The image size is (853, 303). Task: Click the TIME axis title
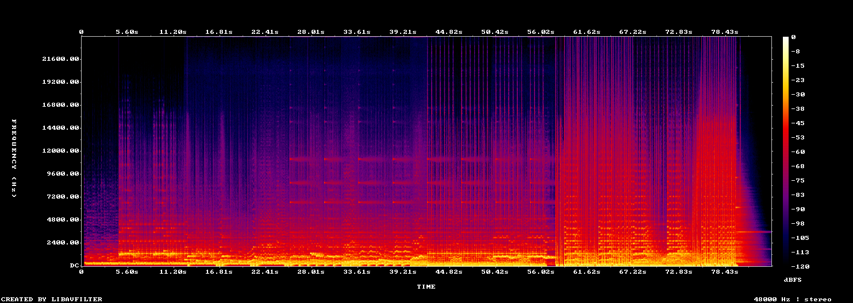pyautogui.click(x=426, y=286)
